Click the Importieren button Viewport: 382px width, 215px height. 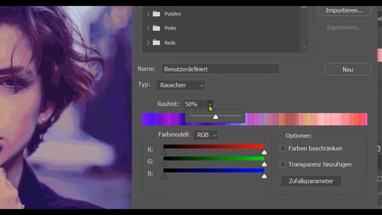pos(344,11)
